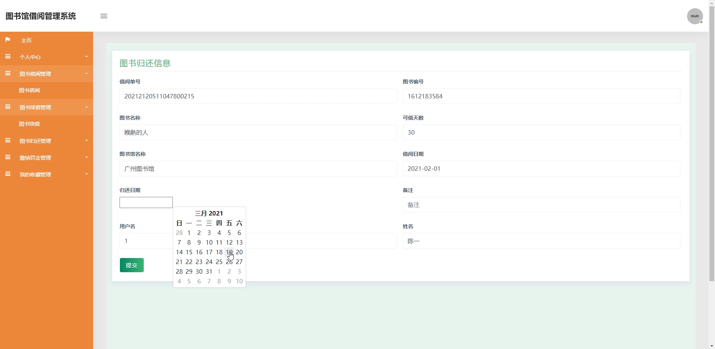Click grid icon beside 个人中心
This screenshot has width=715, height=349.
7,56
